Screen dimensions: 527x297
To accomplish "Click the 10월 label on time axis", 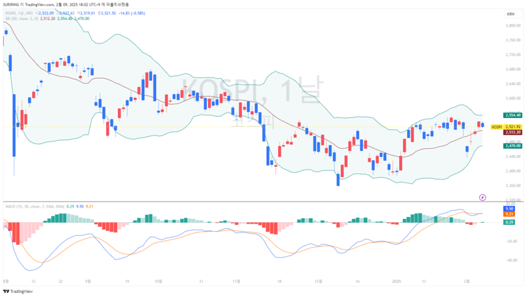I will pos(158,281).
